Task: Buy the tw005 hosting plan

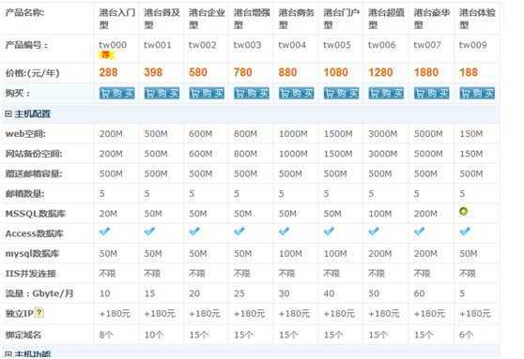Action: (341, 94)
